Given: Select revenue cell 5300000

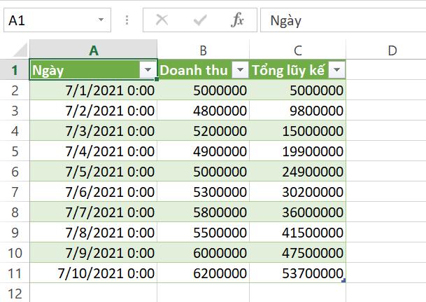Looking at the screenshot, I should coord(204,192).
